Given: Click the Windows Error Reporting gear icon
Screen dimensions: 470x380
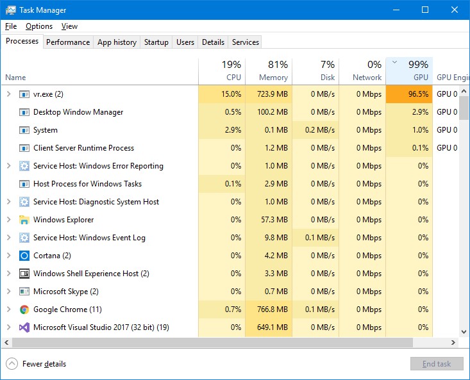Looking at the screenshot, I should 24,166.
